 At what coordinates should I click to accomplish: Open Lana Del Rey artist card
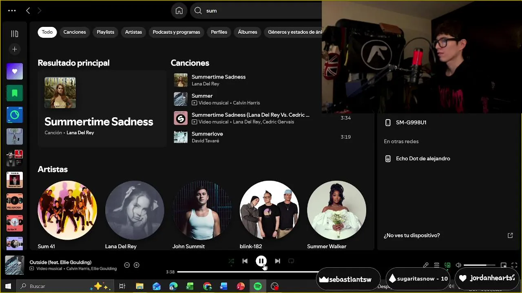coord(135,215)
